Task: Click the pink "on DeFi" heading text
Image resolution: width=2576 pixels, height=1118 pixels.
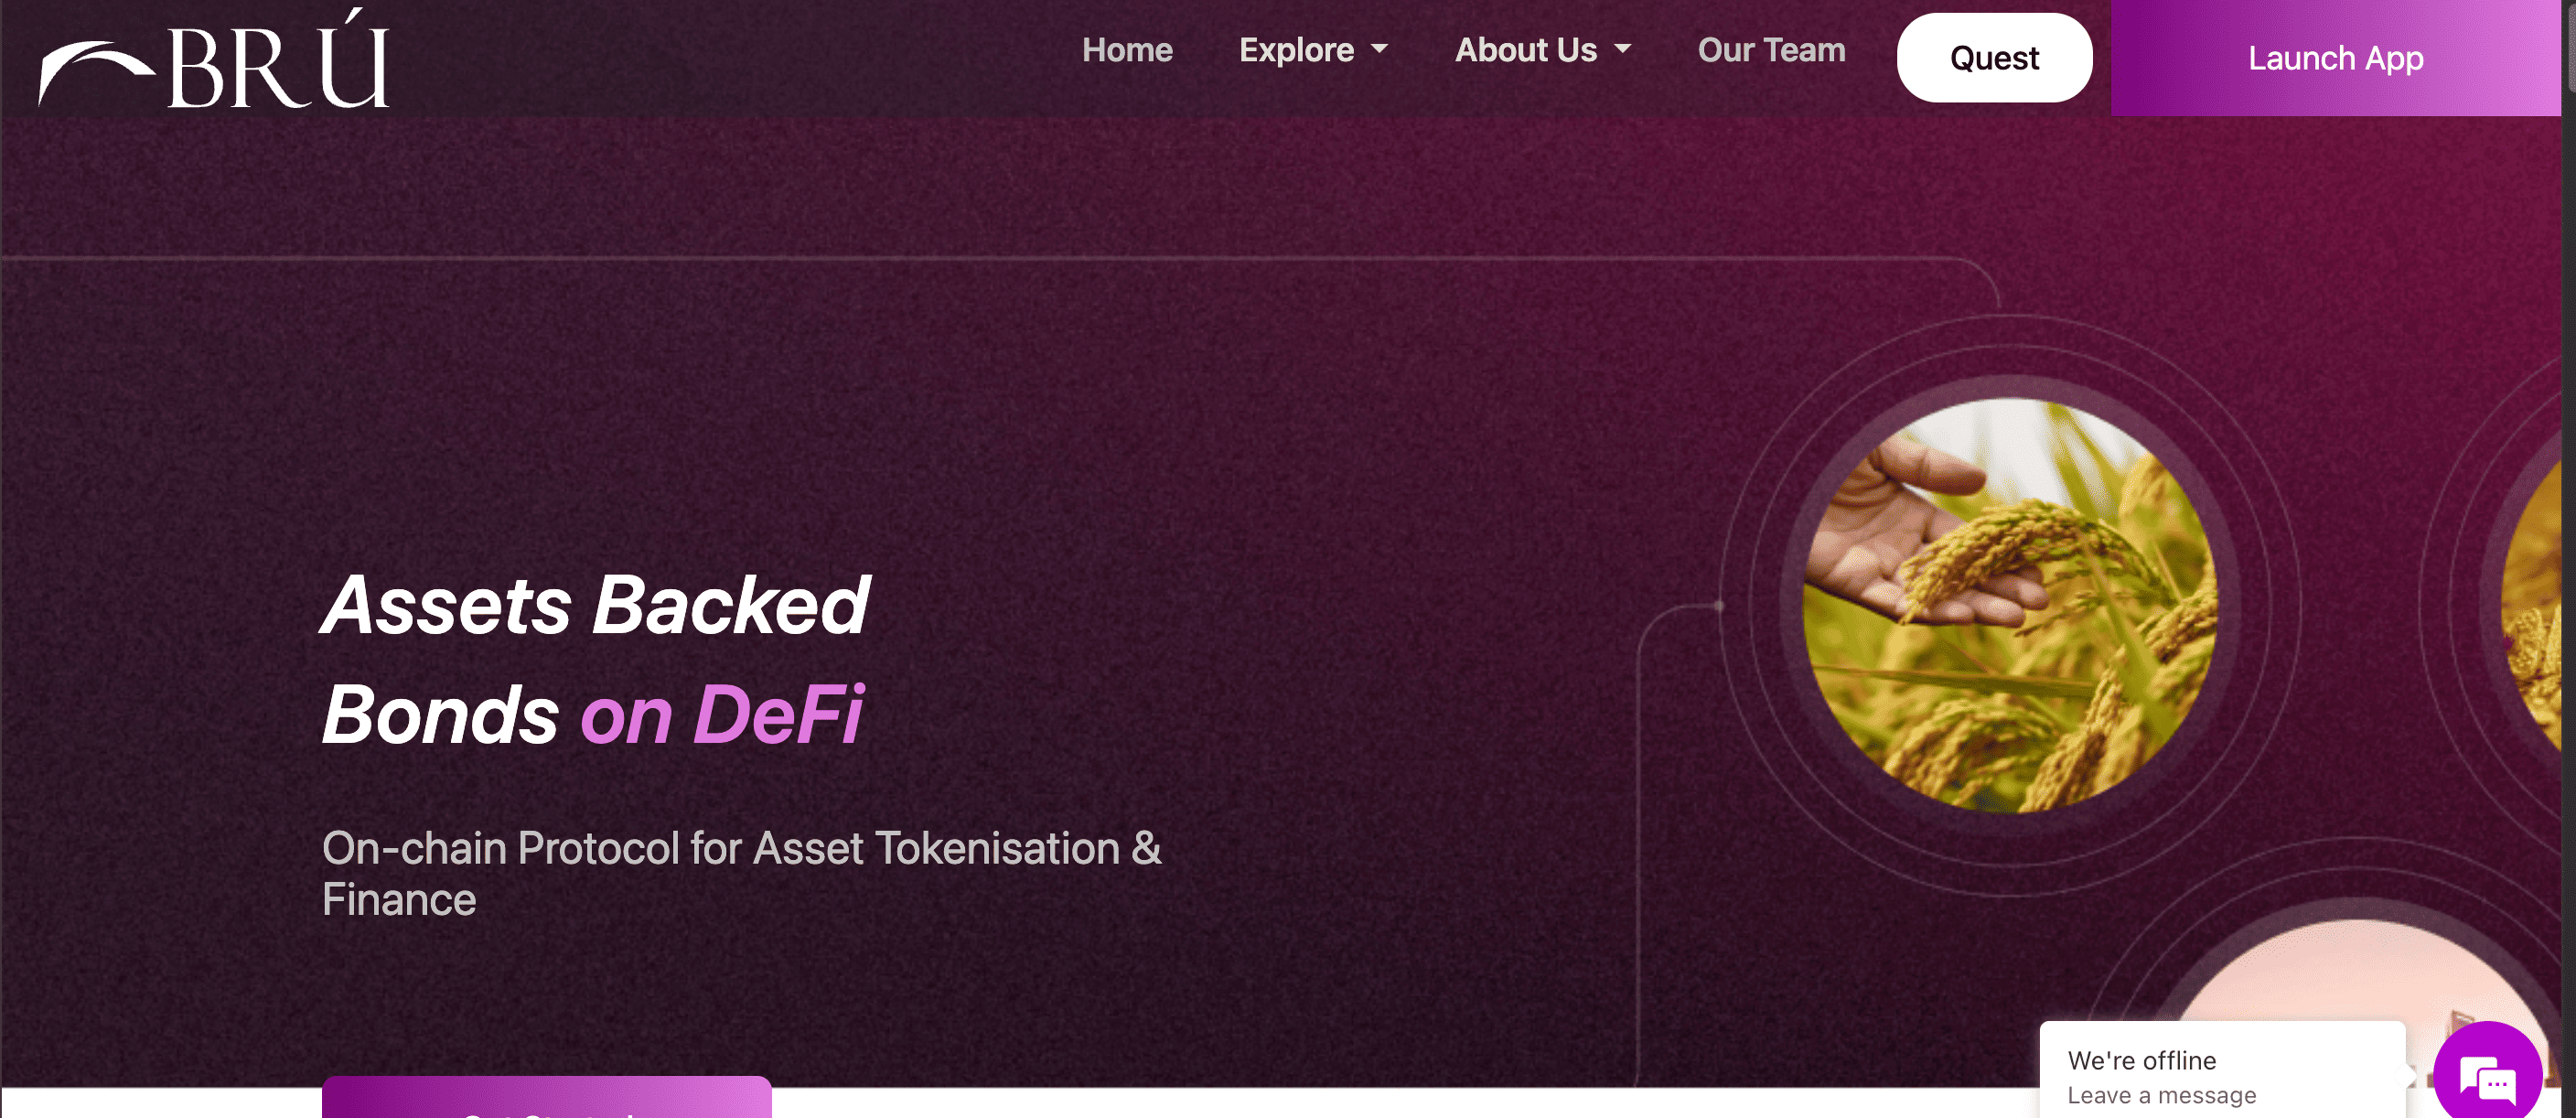Action: (x=721, y=715)
